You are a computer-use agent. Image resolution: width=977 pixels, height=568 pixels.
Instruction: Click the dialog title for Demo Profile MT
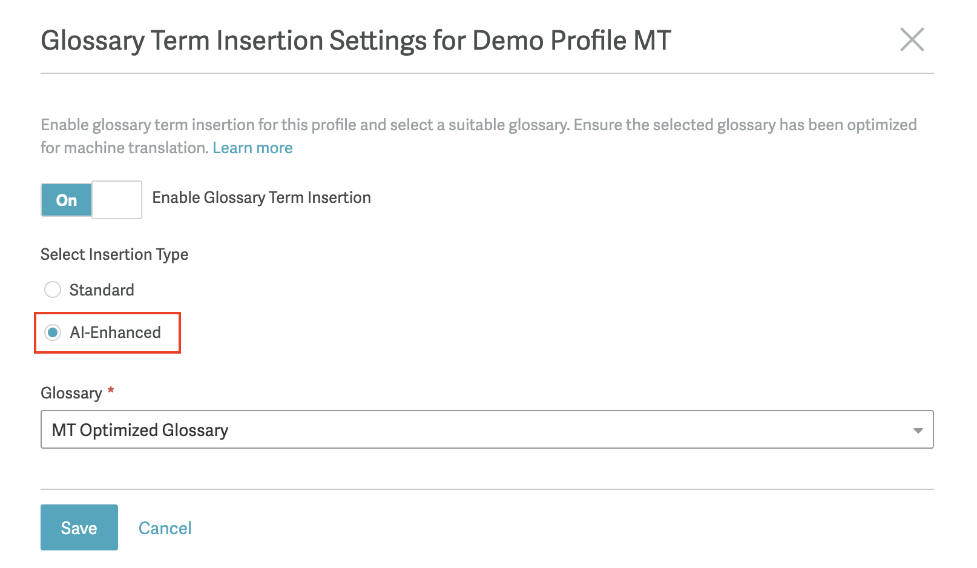pos(356,41)
